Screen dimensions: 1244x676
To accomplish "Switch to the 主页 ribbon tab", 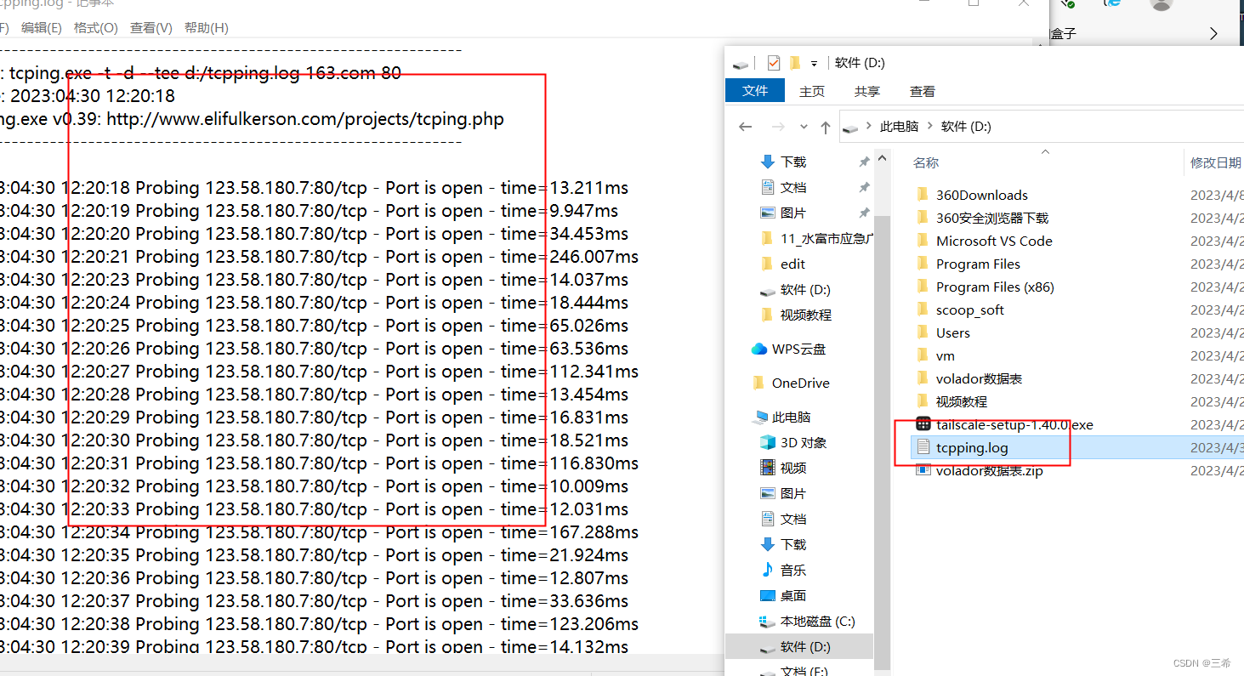I will point(812,91).
